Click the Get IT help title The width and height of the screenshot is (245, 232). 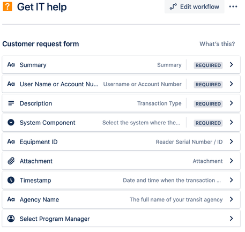[x=42, y=7]
